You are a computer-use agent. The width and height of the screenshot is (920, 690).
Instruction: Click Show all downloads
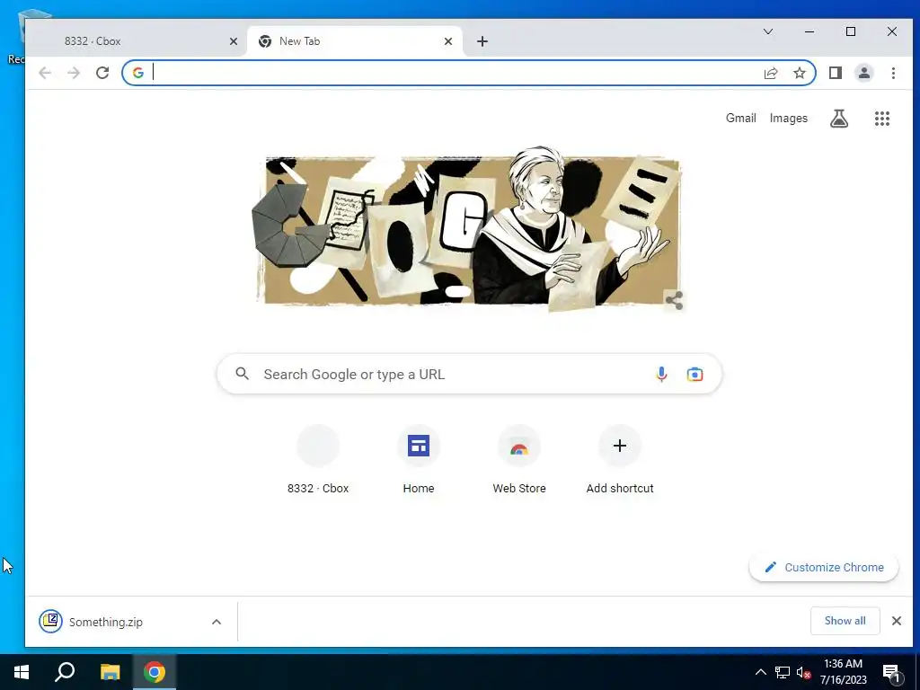(x=845, y=621)
